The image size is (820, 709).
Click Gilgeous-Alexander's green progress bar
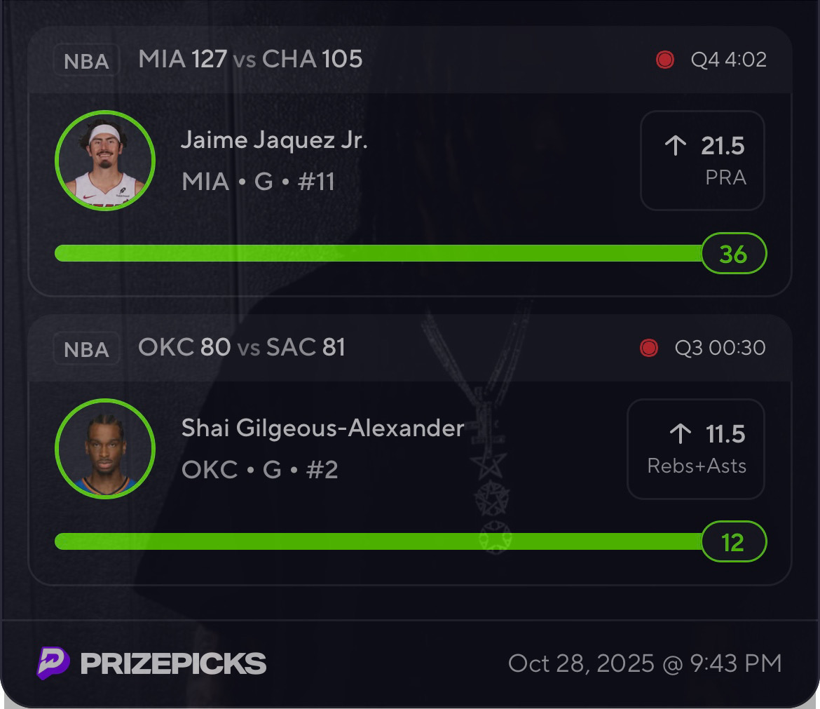pyautogui.click(x=378, y=541)
